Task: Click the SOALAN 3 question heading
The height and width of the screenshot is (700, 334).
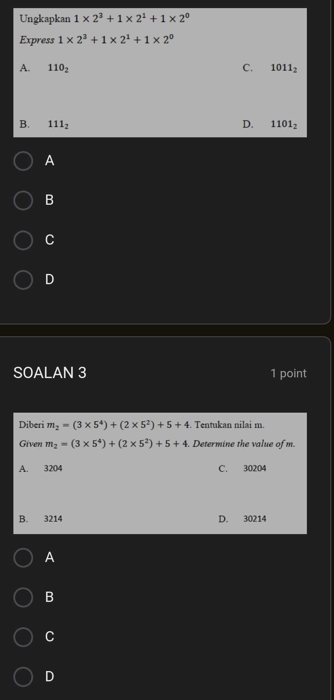Action: point(50,373)
